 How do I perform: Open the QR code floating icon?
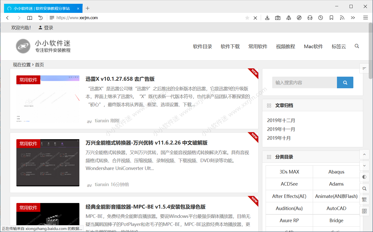(x=364, y=211)
